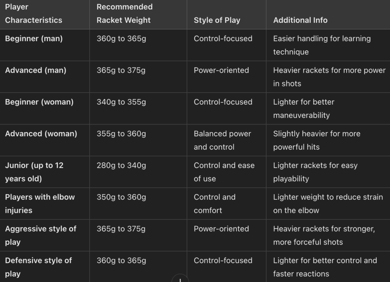Screen dimensions: 390x282
Task: Select the Beginner (woman) row label
Action: (39, 102)
